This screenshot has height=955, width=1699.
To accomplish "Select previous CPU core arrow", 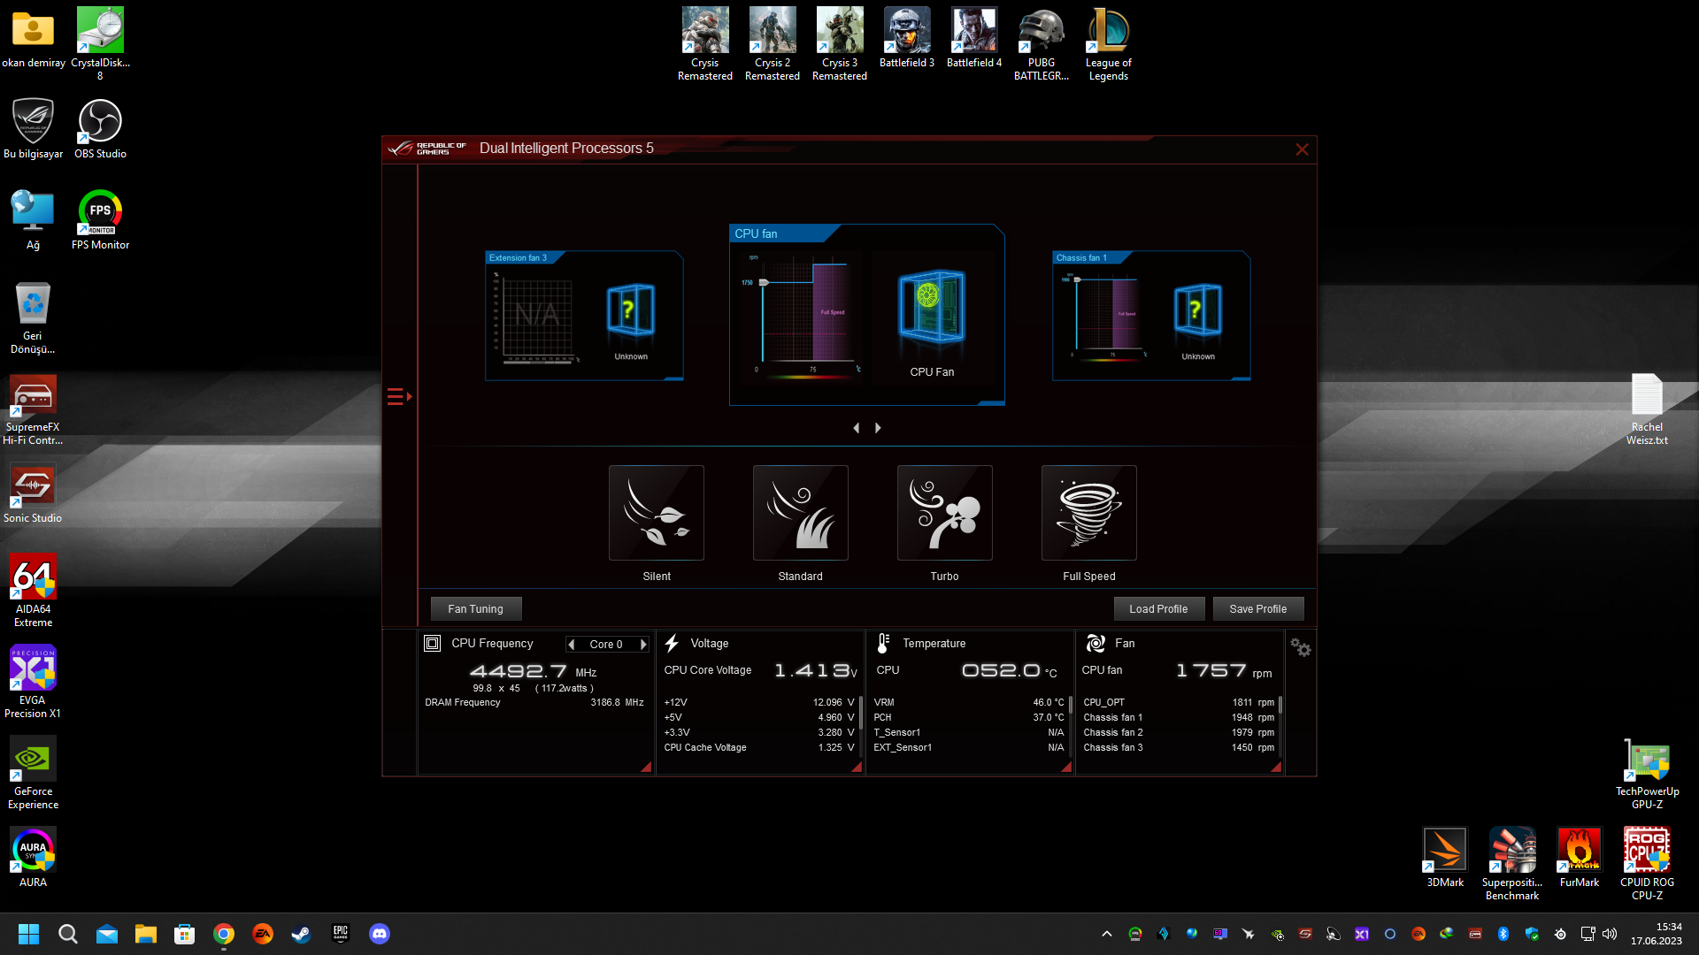I will pyautogui.click(x=572, y=645).
